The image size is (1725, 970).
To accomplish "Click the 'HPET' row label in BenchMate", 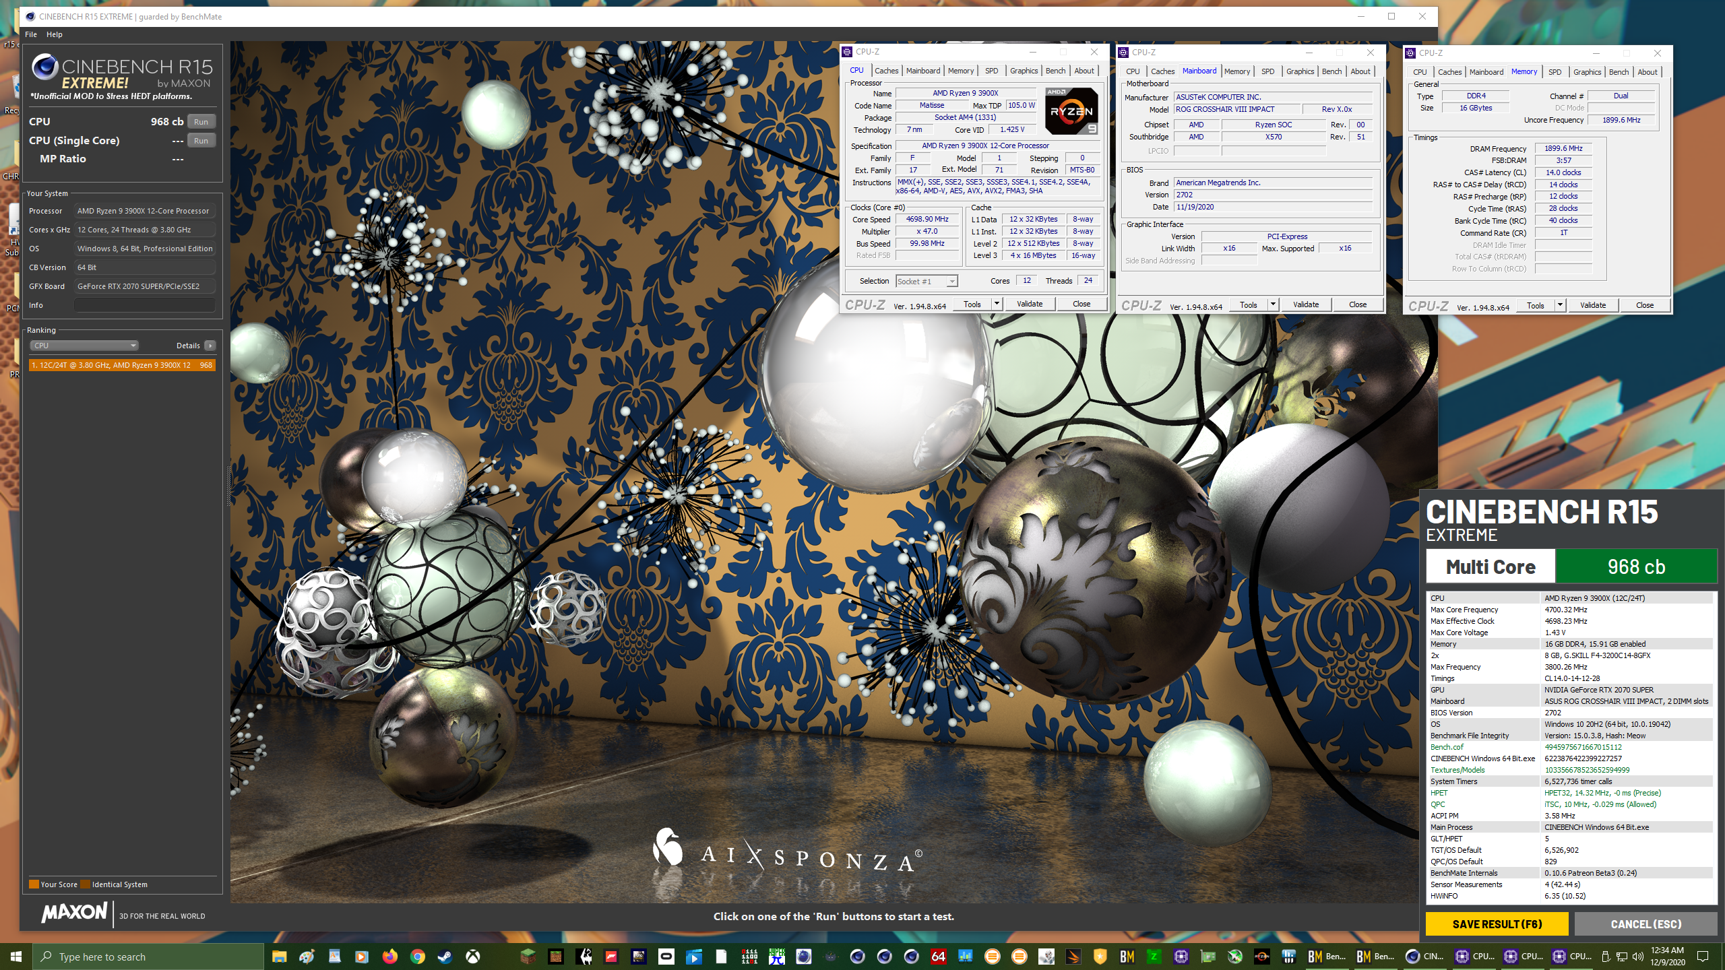I will [1439, 793].
